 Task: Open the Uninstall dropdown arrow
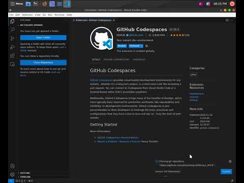pos(142,46)
